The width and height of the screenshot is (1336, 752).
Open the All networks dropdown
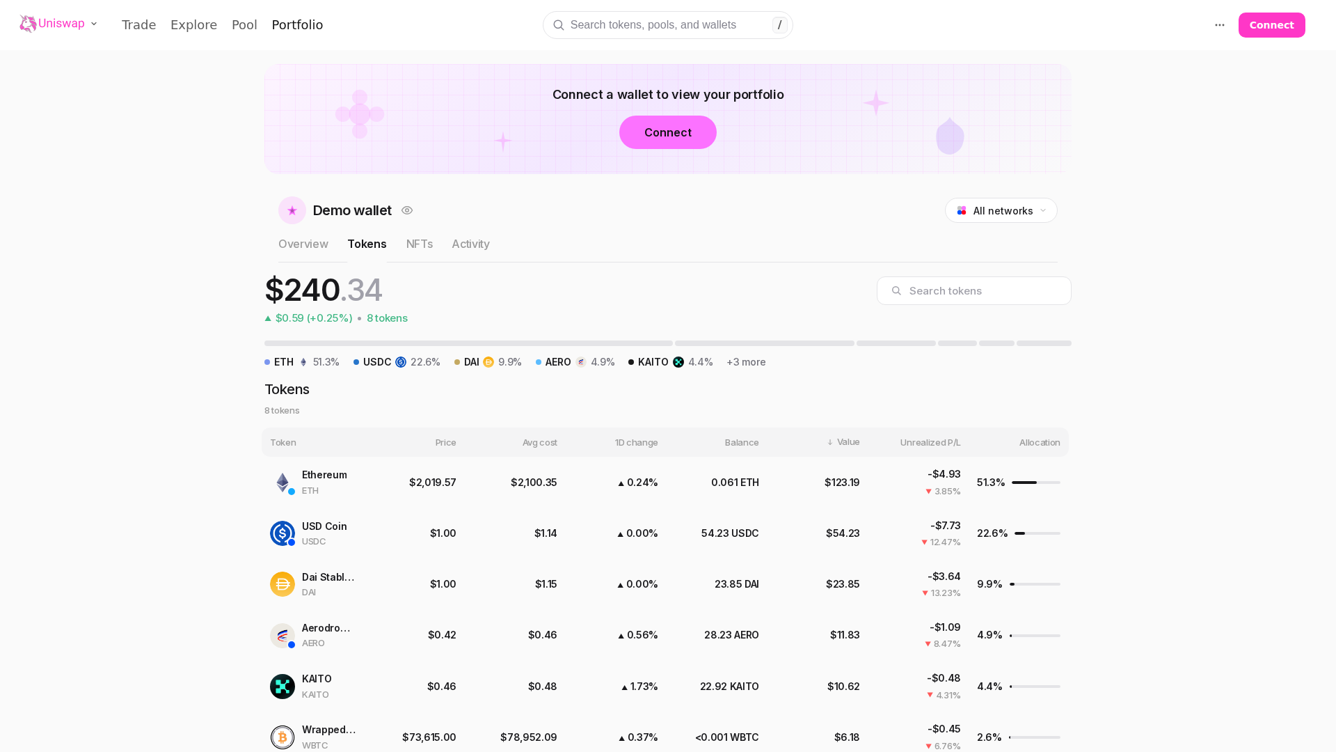[x=1001, y=210]
